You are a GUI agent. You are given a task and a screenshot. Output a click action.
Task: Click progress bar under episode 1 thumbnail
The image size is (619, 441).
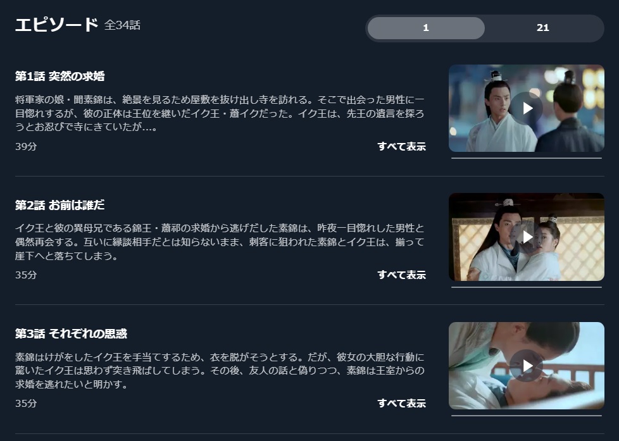[x=527, y=158]
